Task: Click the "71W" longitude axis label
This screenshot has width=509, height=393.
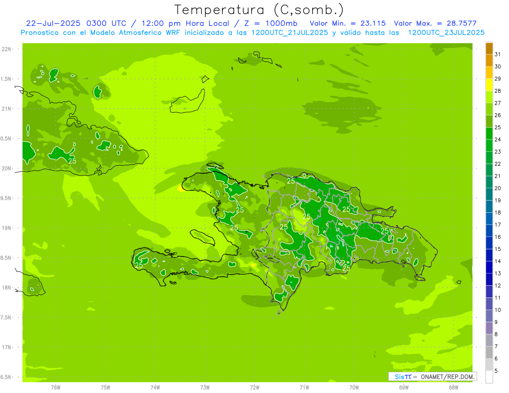Action: 304,387
